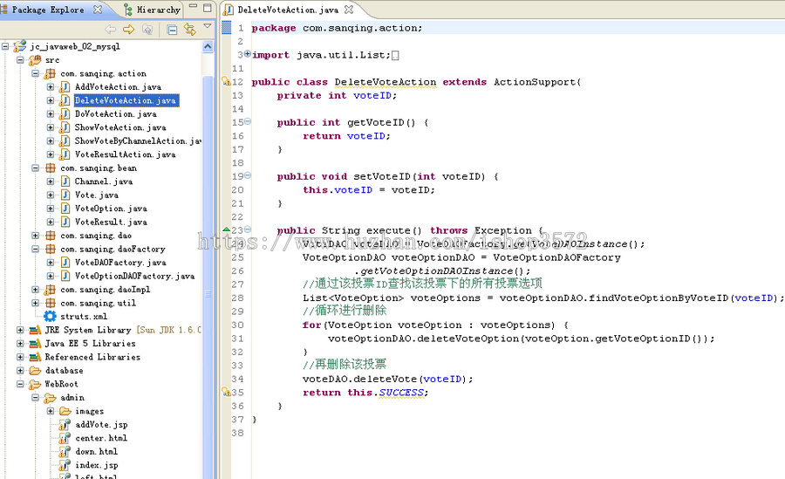785x479 pixels.
Task: Click the project icon of jc_javaweb_02_mysql
Action: [19, 46]
